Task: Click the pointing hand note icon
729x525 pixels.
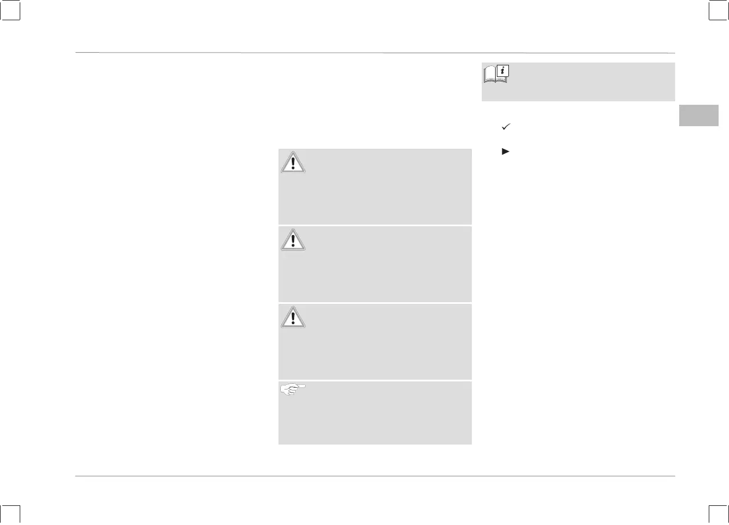Action: (293, 390)
